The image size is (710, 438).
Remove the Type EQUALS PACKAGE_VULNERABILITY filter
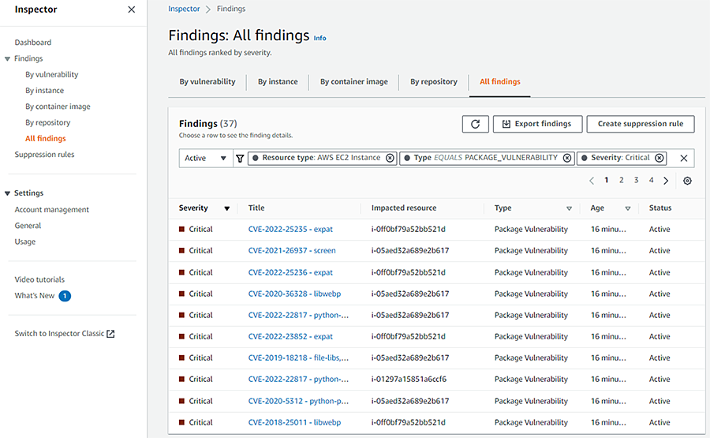click(x=567, y=158)
